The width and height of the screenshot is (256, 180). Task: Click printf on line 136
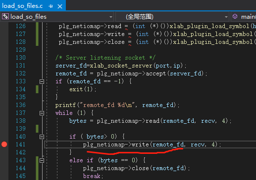[65, 105]
